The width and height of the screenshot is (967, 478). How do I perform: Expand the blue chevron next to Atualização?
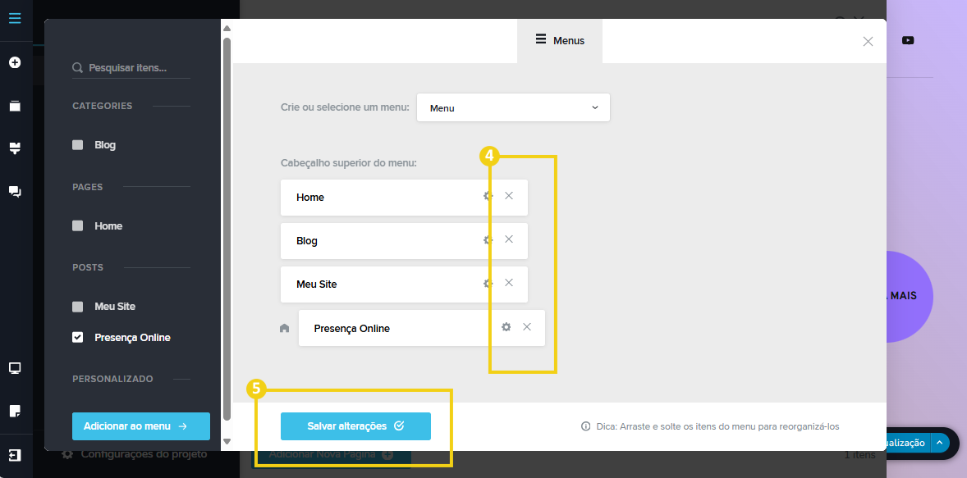coord(940,443)
